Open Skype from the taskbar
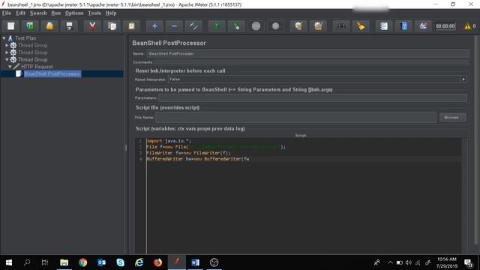The width and height of the screenshot is (480, 270). coord(120,262)
